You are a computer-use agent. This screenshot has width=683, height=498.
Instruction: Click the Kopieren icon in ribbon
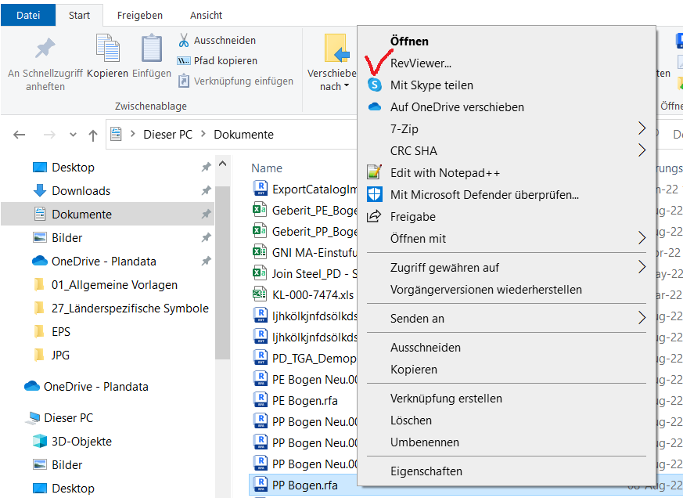[x=107, y=49]
